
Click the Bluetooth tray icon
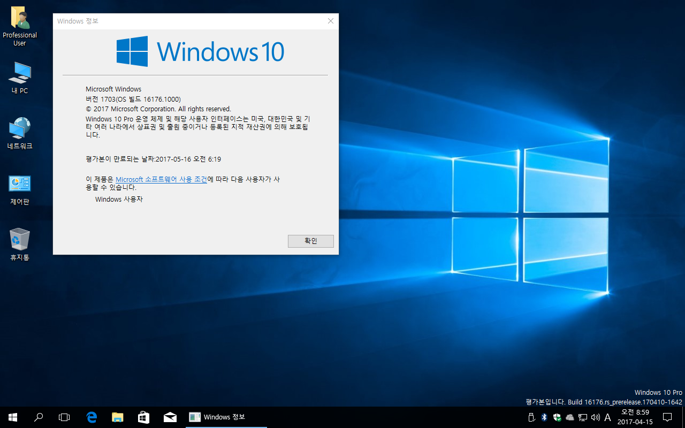tap(544, 417)
